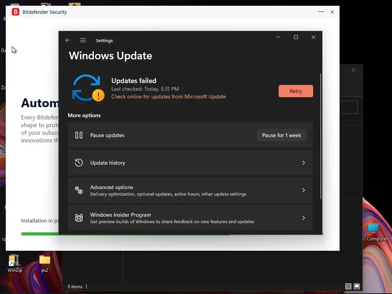Click the Updates failed heading
The width and height of the screenshot is (392, 294).
click(134, 81)
